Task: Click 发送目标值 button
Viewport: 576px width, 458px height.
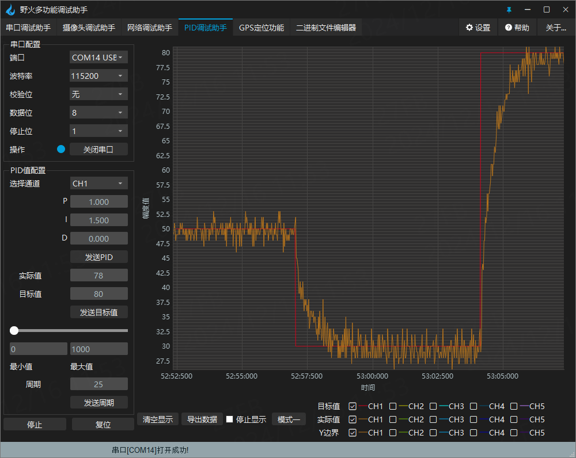Action: click(x=99, y=312)
